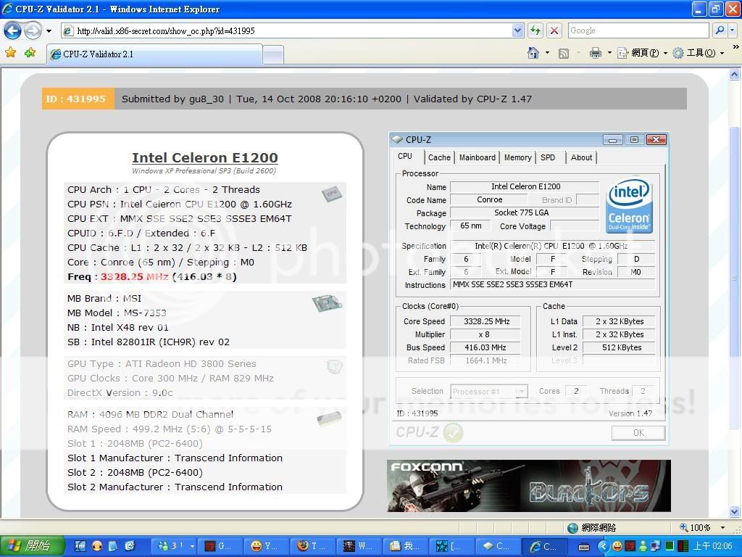This screenshot has width=742, height=557.
Task: Expand the zoom level dropdown arrow
Action: [722, 527]
